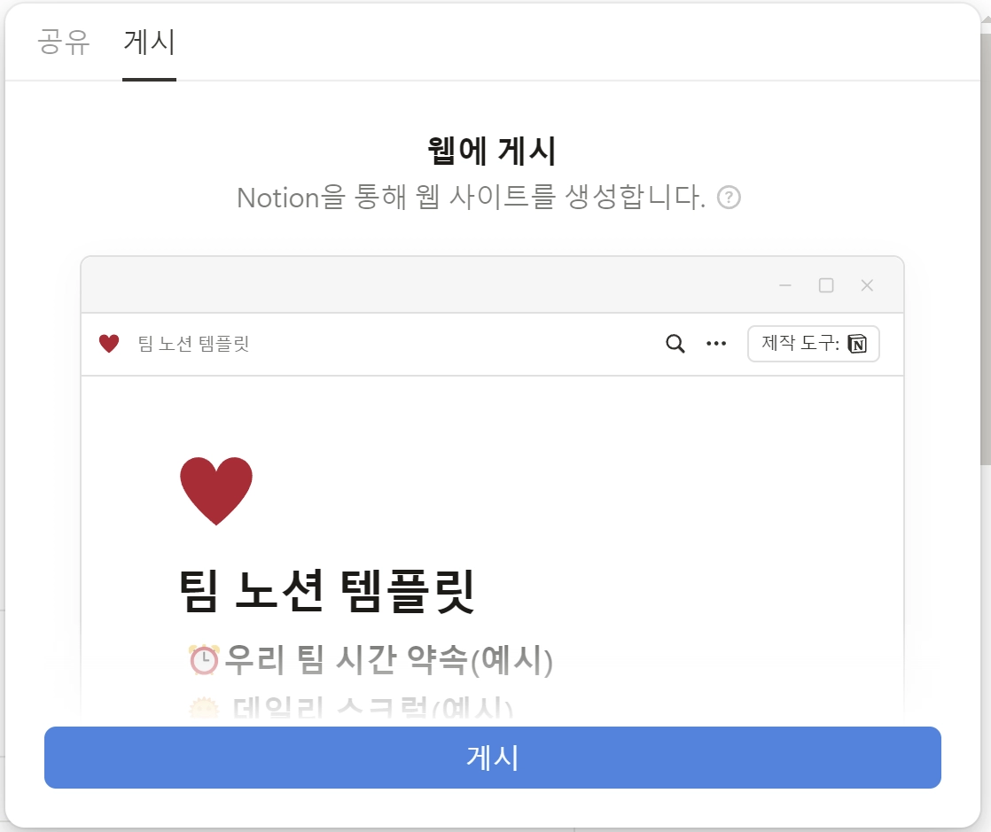991x832 pixels.
Task: Click the small heart icon in breadcrumb
Action: pyautogui.click(x=109, y=344)
